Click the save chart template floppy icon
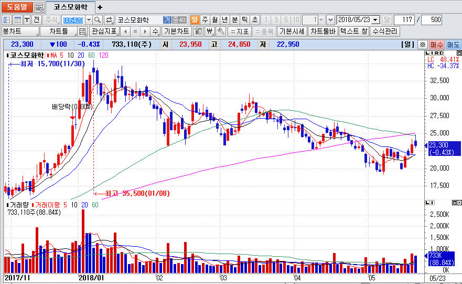 82,31
